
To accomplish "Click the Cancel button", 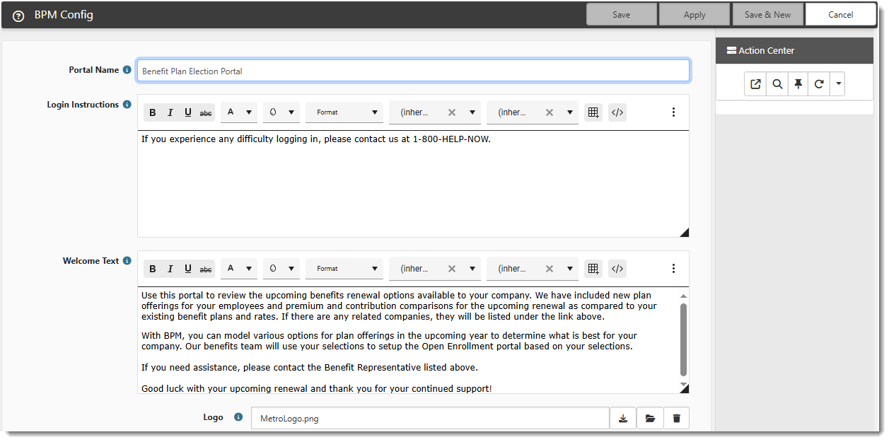I will 840,15.
